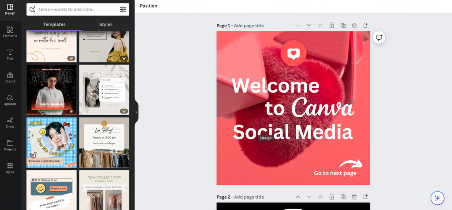The image size is (452, 210).
Task: Select the Welcome text on canvas
Action: 275,86
